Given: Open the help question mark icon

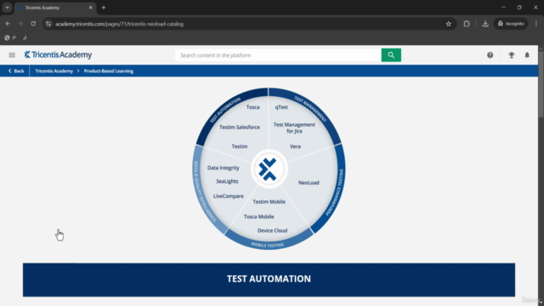Looking at the screenshot, I should pyautogui.click(x=490, y=55).
